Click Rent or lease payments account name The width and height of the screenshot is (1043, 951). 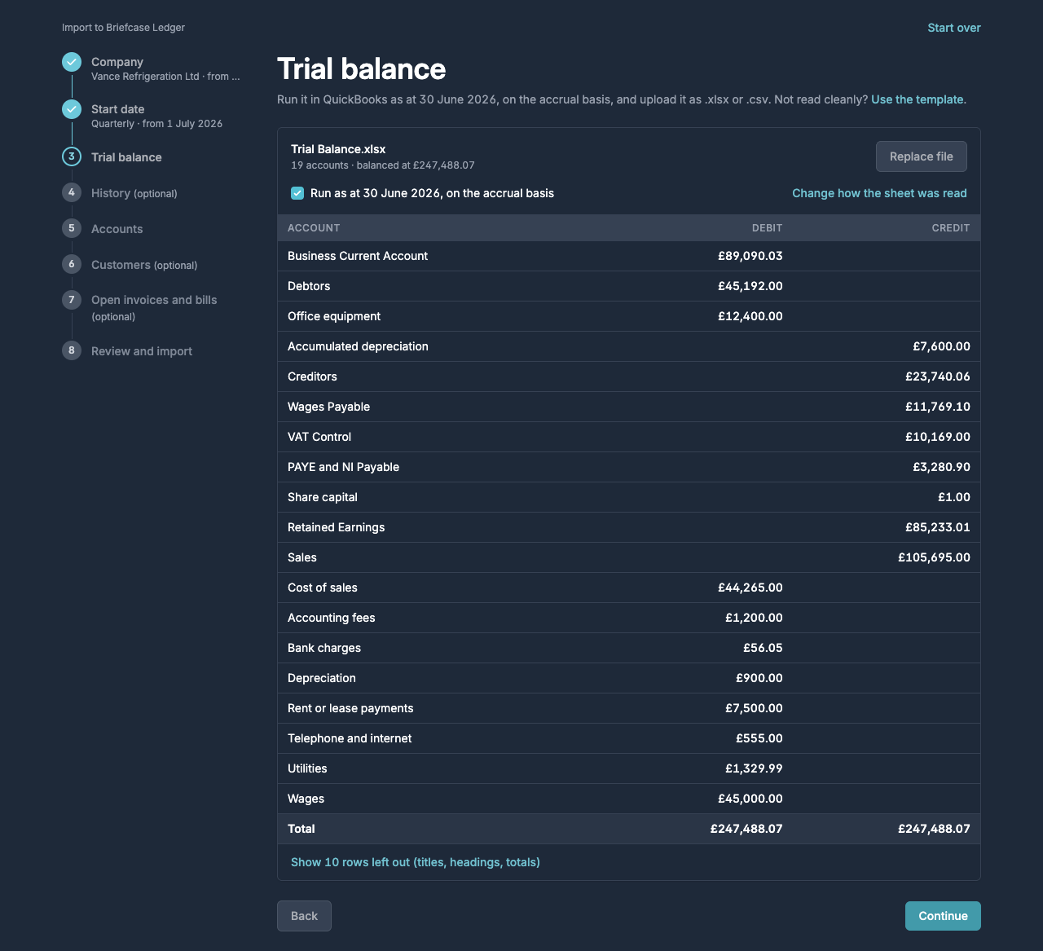[x=350, y=708]
